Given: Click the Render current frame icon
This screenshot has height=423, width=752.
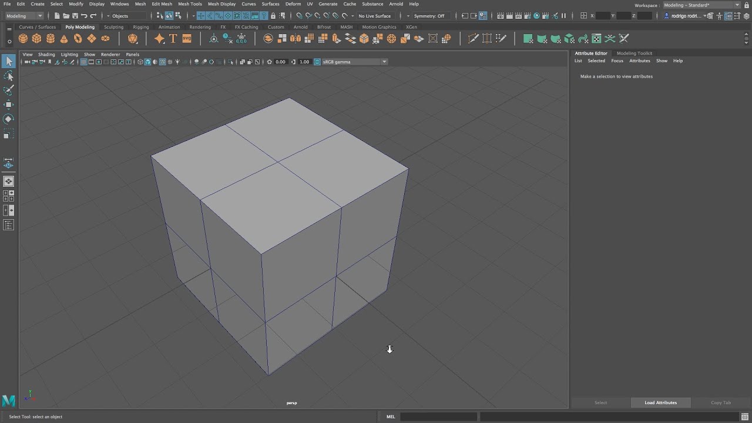Looking at the screenshot, I should (509, 16).
